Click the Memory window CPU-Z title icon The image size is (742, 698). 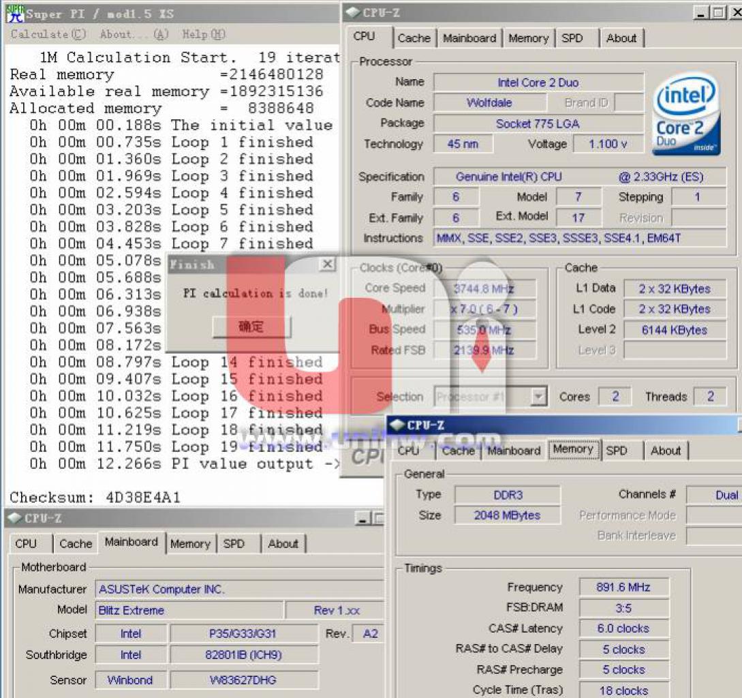(x=397, y=425)
